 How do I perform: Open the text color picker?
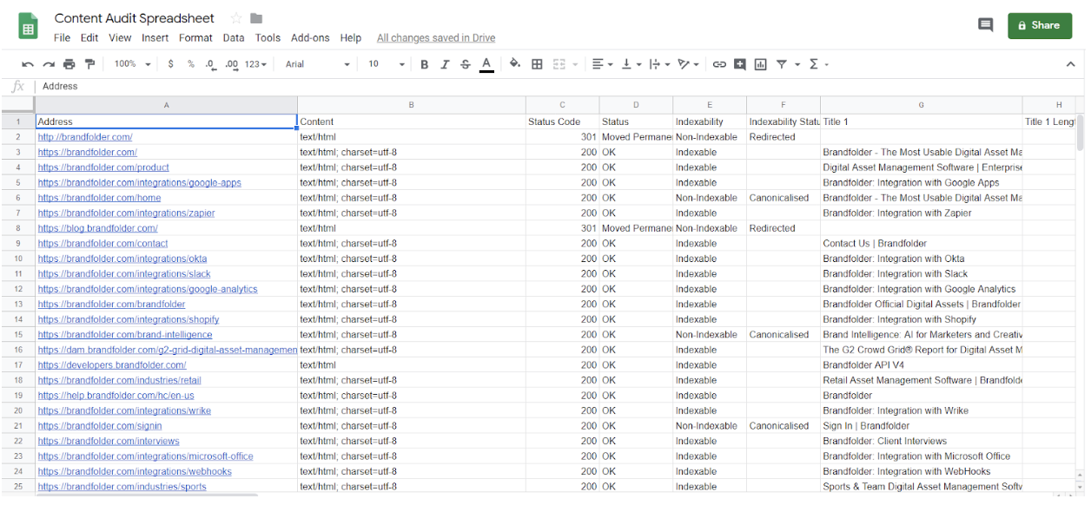[486, 64]
